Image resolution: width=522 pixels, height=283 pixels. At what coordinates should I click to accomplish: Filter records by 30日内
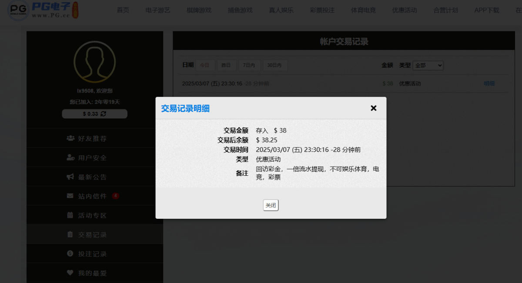[275, 65]
